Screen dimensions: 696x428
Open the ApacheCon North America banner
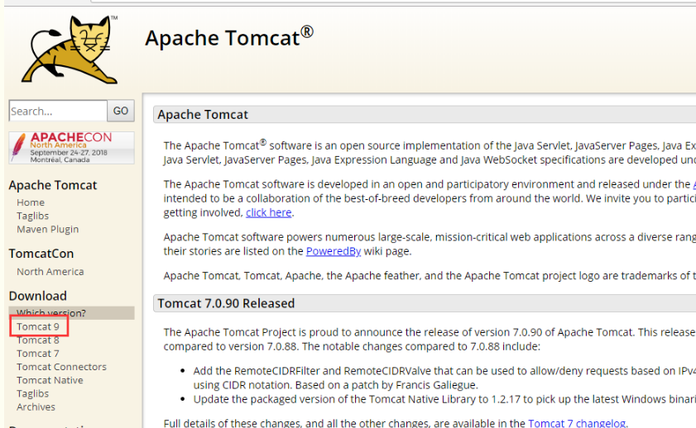coord(71,148)
